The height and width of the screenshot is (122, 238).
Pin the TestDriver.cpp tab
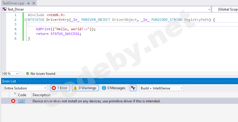(28, 3)
